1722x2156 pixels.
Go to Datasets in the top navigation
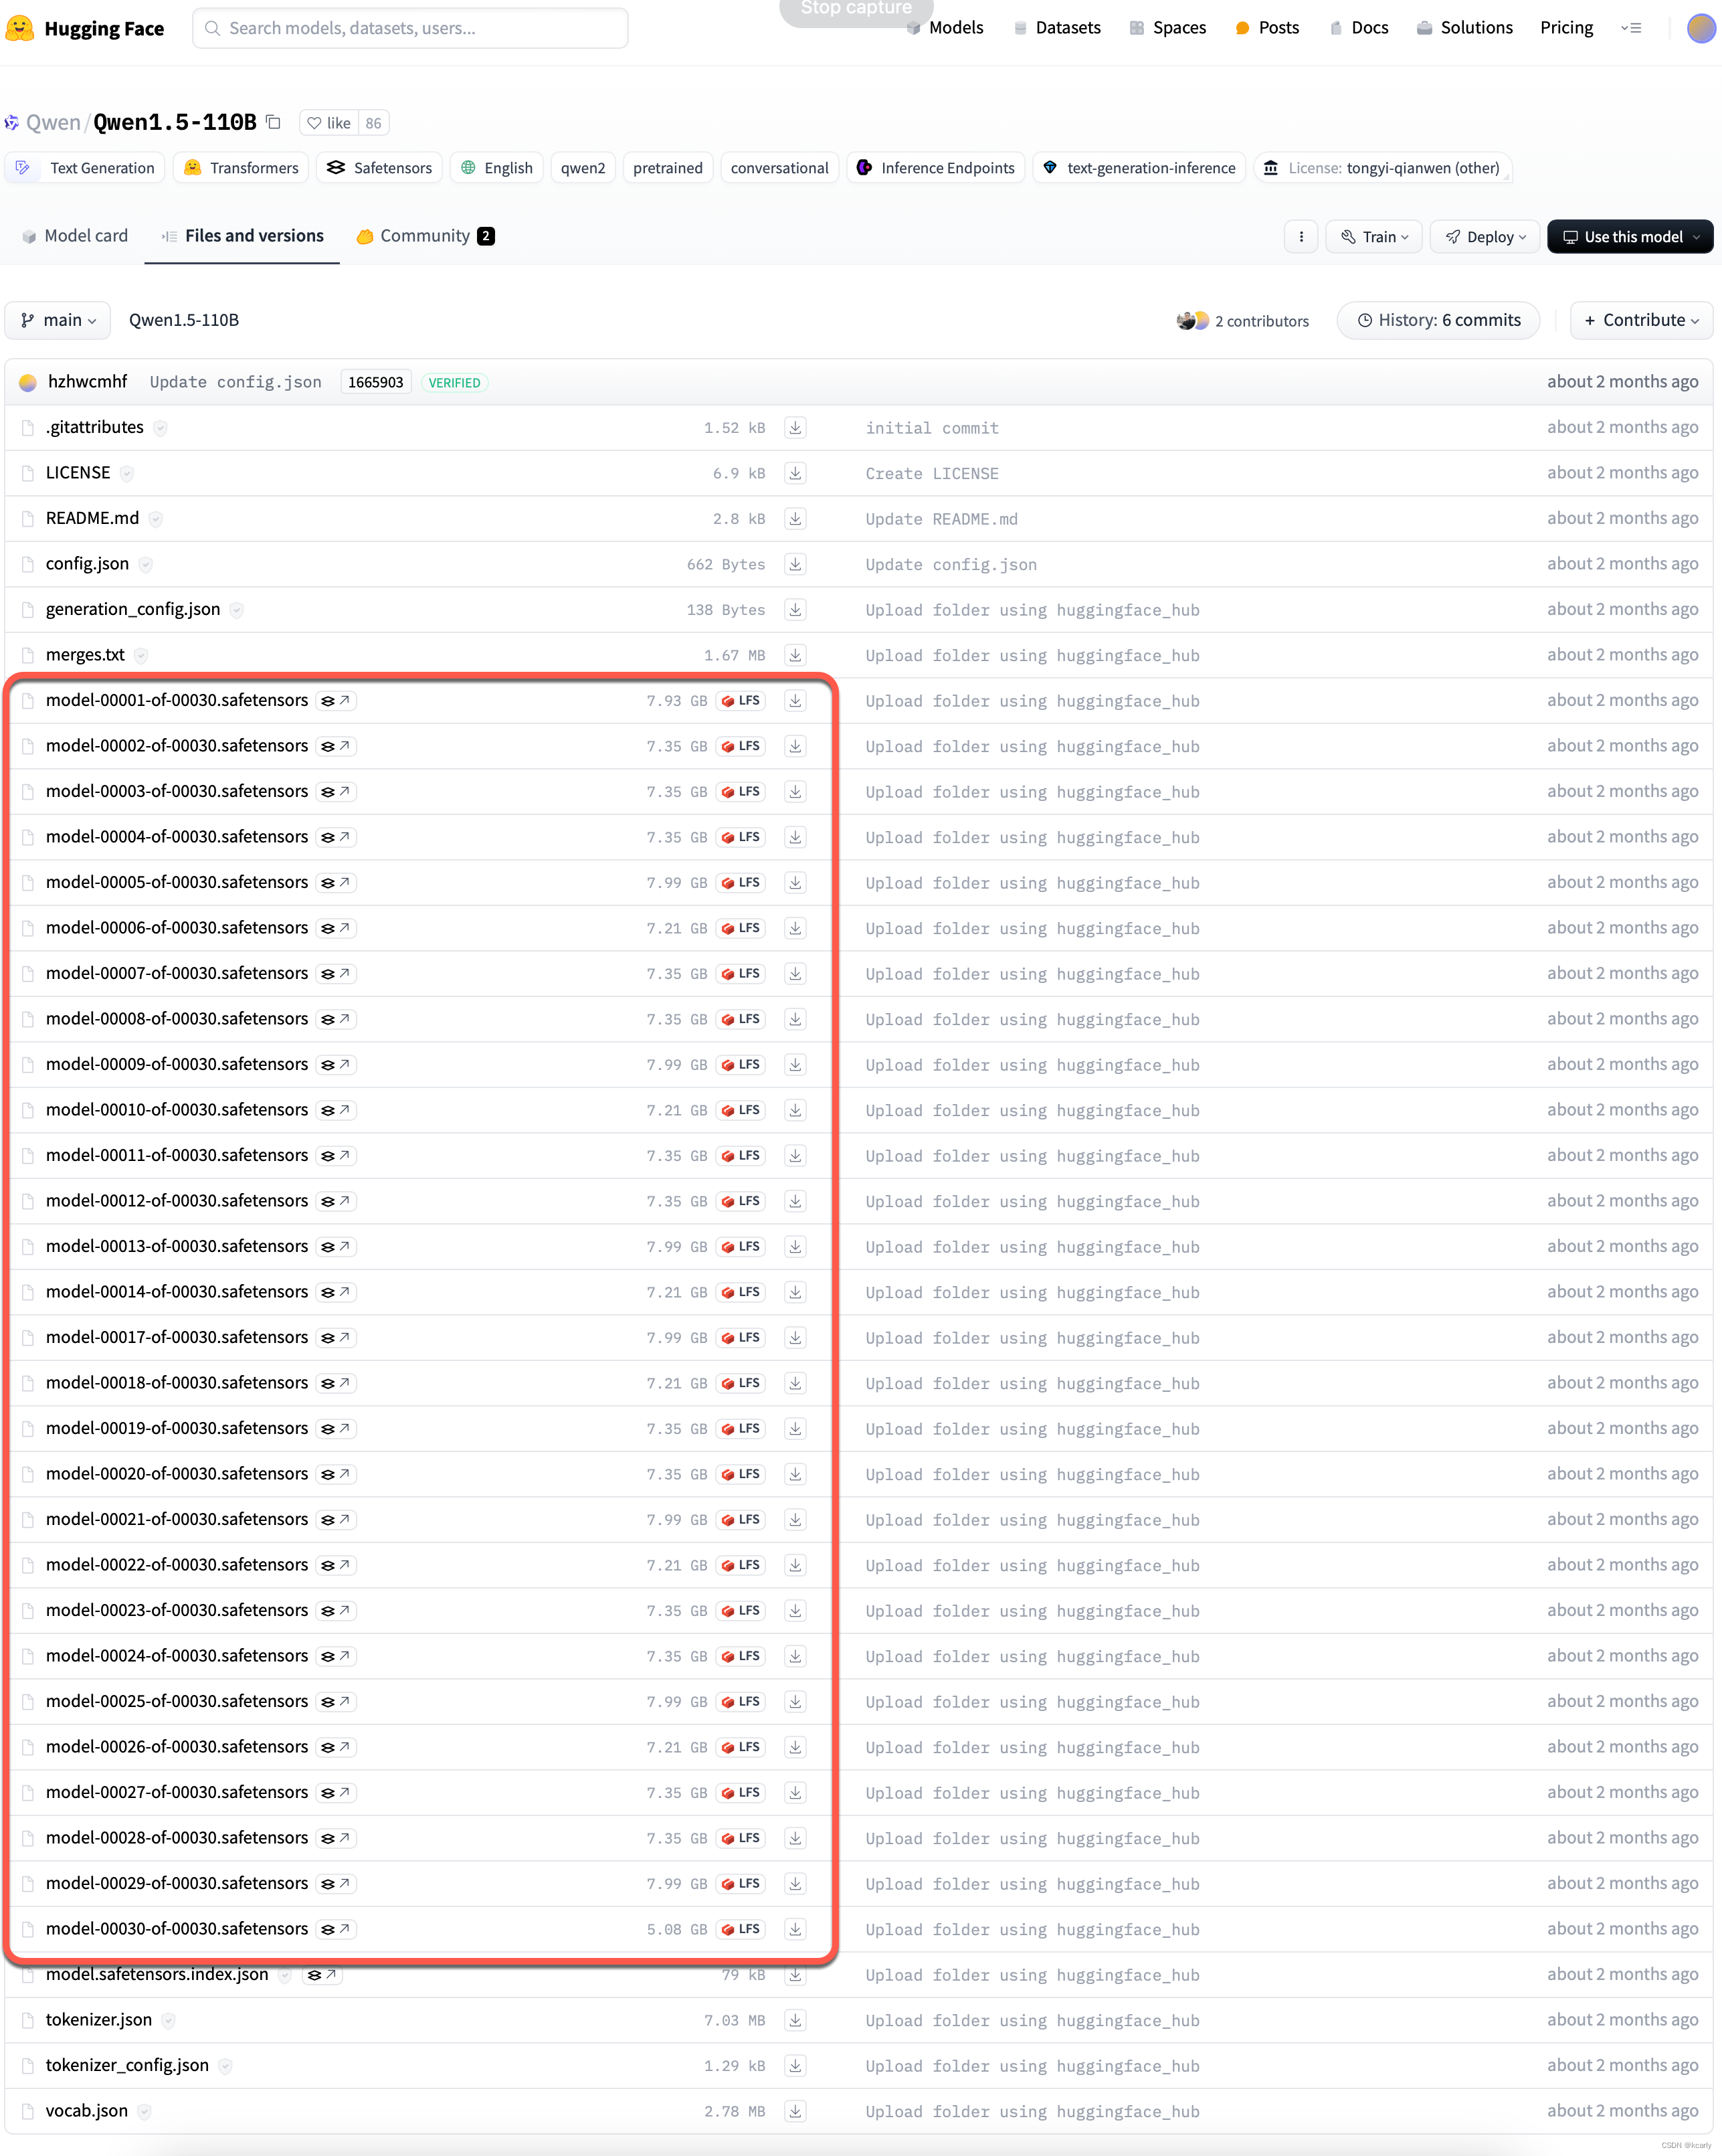coord(1057,28)
